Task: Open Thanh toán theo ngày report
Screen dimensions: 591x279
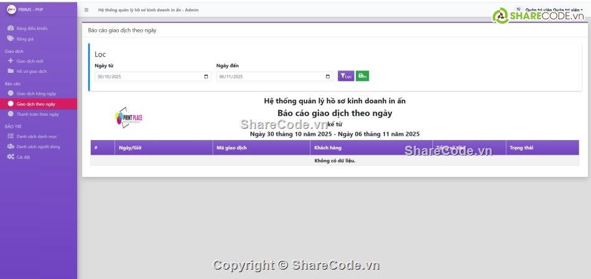Action: [39, 114]
